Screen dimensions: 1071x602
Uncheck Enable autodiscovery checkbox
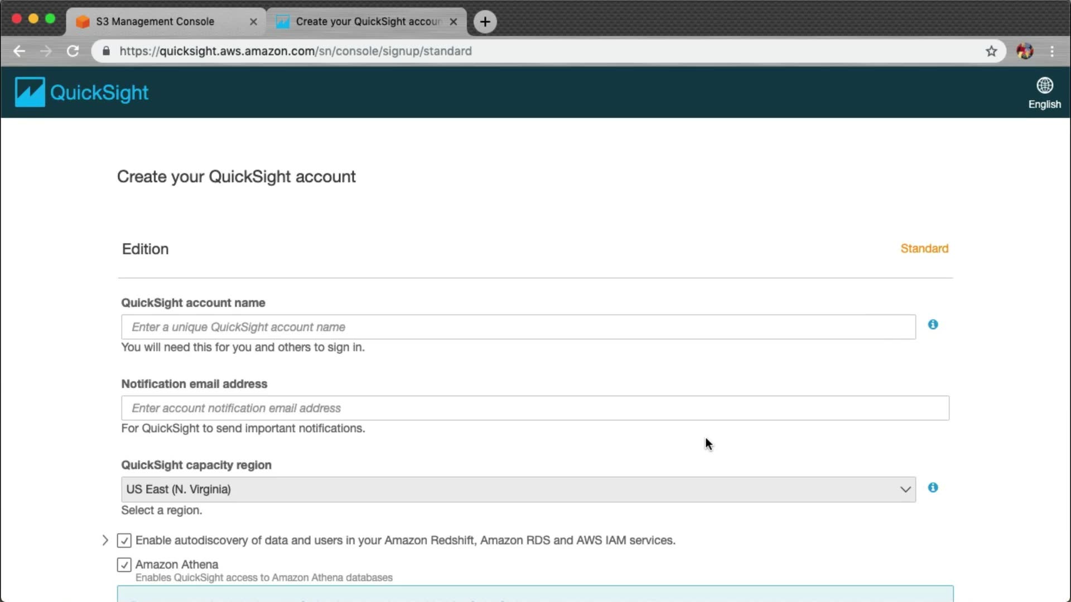[x=124, y=541]
